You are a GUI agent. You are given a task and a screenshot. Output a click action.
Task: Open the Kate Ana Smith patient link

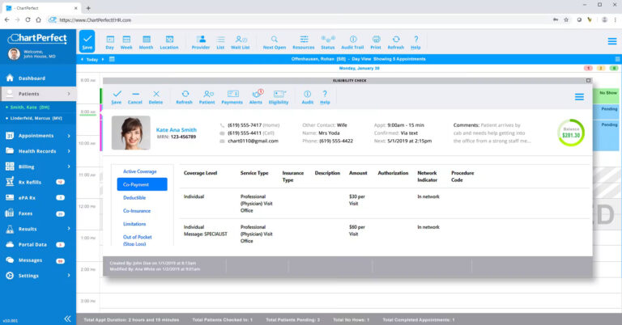[x=176, y=130]
